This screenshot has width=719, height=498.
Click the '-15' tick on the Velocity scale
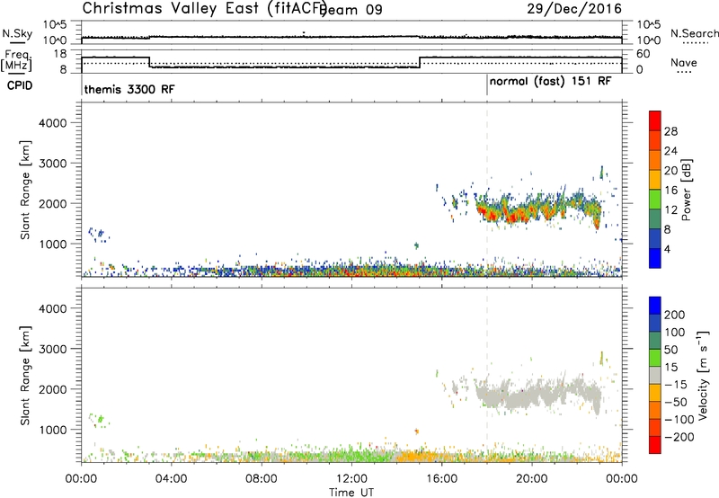(x=676, y=384)
